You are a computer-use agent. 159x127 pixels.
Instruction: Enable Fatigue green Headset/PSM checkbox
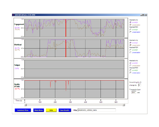coord(131,70)
